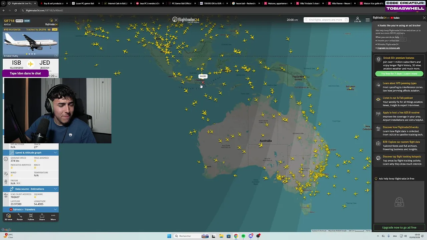Click the browser address bar URL
Image resolution: width=427 pixels, height=240 pixels.
[x=44, y=10]
